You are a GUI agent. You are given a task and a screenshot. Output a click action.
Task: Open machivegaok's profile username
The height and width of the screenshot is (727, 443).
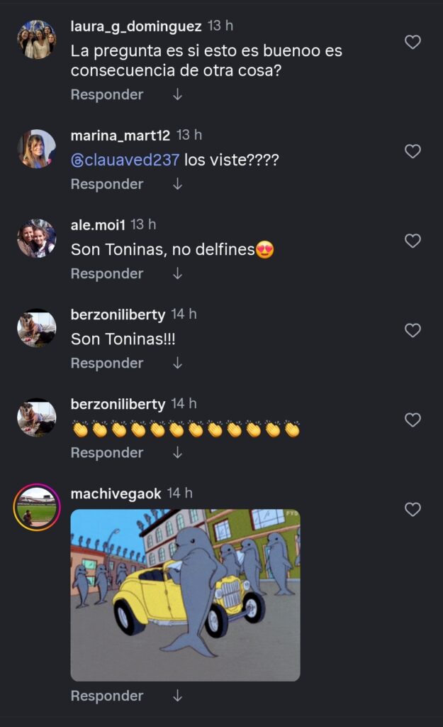coord(116,493)
